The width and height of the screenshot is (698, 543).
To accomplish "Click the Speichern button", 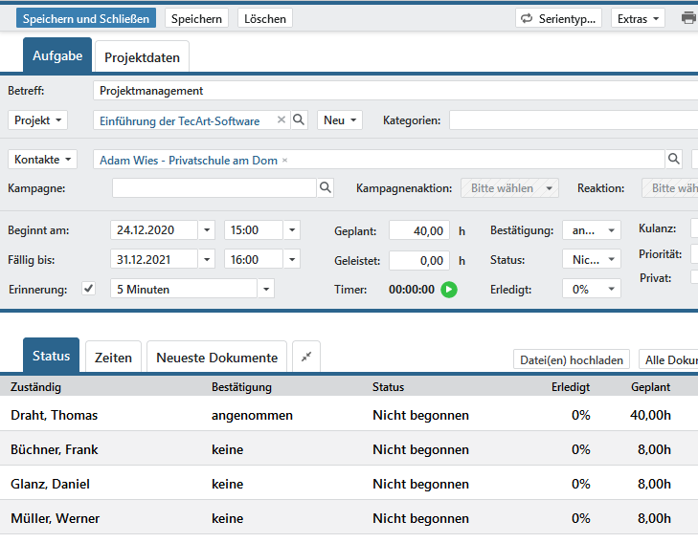I will pyautogui.click(x=196, y=19).
